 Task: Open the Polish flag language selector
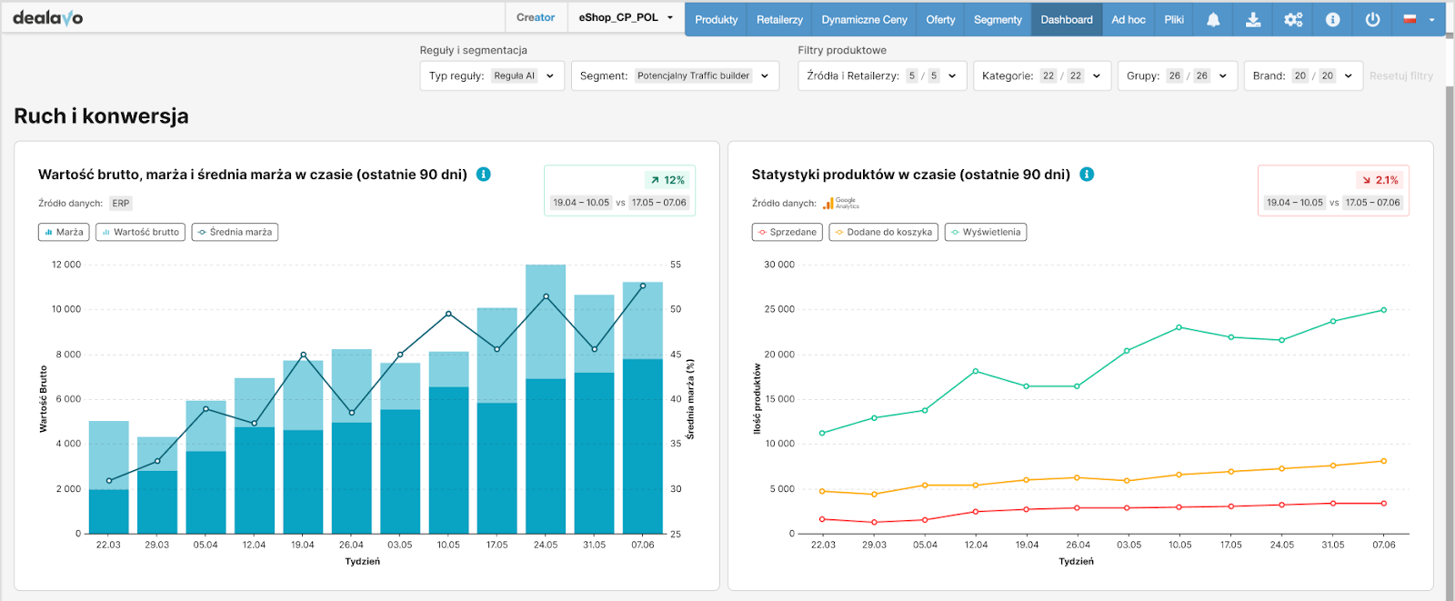click(1418, 19)
